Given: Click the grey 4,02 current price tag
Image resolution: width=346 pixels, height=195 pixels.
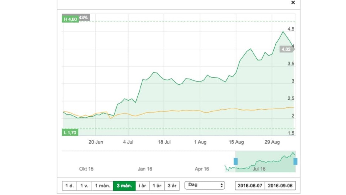Looking at the screenshot, I should click(286, 49).
